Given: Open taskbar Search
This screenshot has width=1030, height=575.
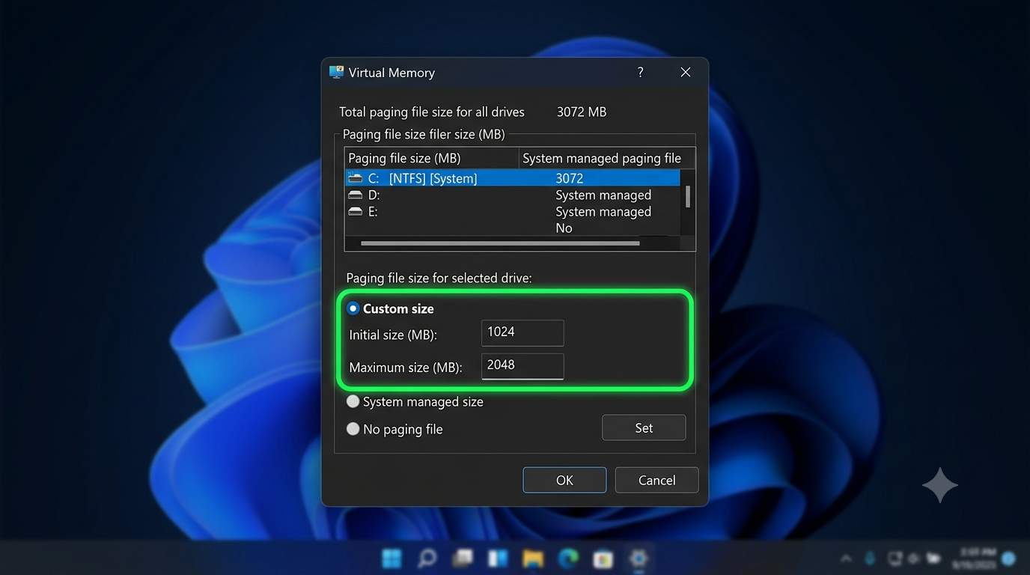Looking at the screenshot, I should 427,559.
